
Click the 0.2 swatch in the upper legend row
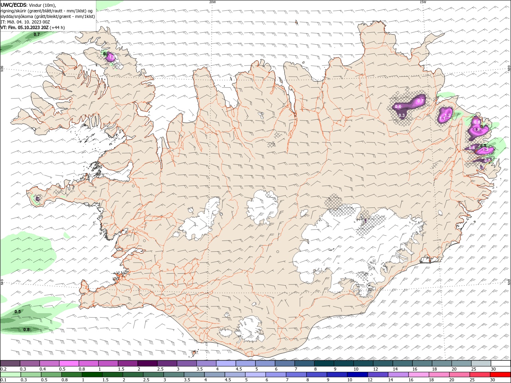pyautogui.click(x=10, y=363)
